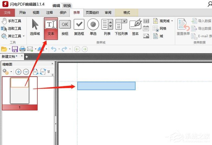Select page 1 thumbnail in panel
Image resolution: width=212 pixels, height=145 pixels.
[19, 91]
